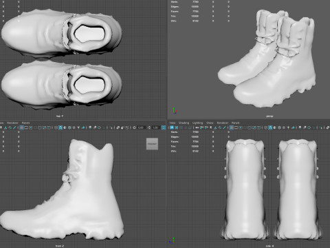Viewport: 330px width, 248px height.
Task: Click view transform icon in front view panel
Action: pos(163,127)
